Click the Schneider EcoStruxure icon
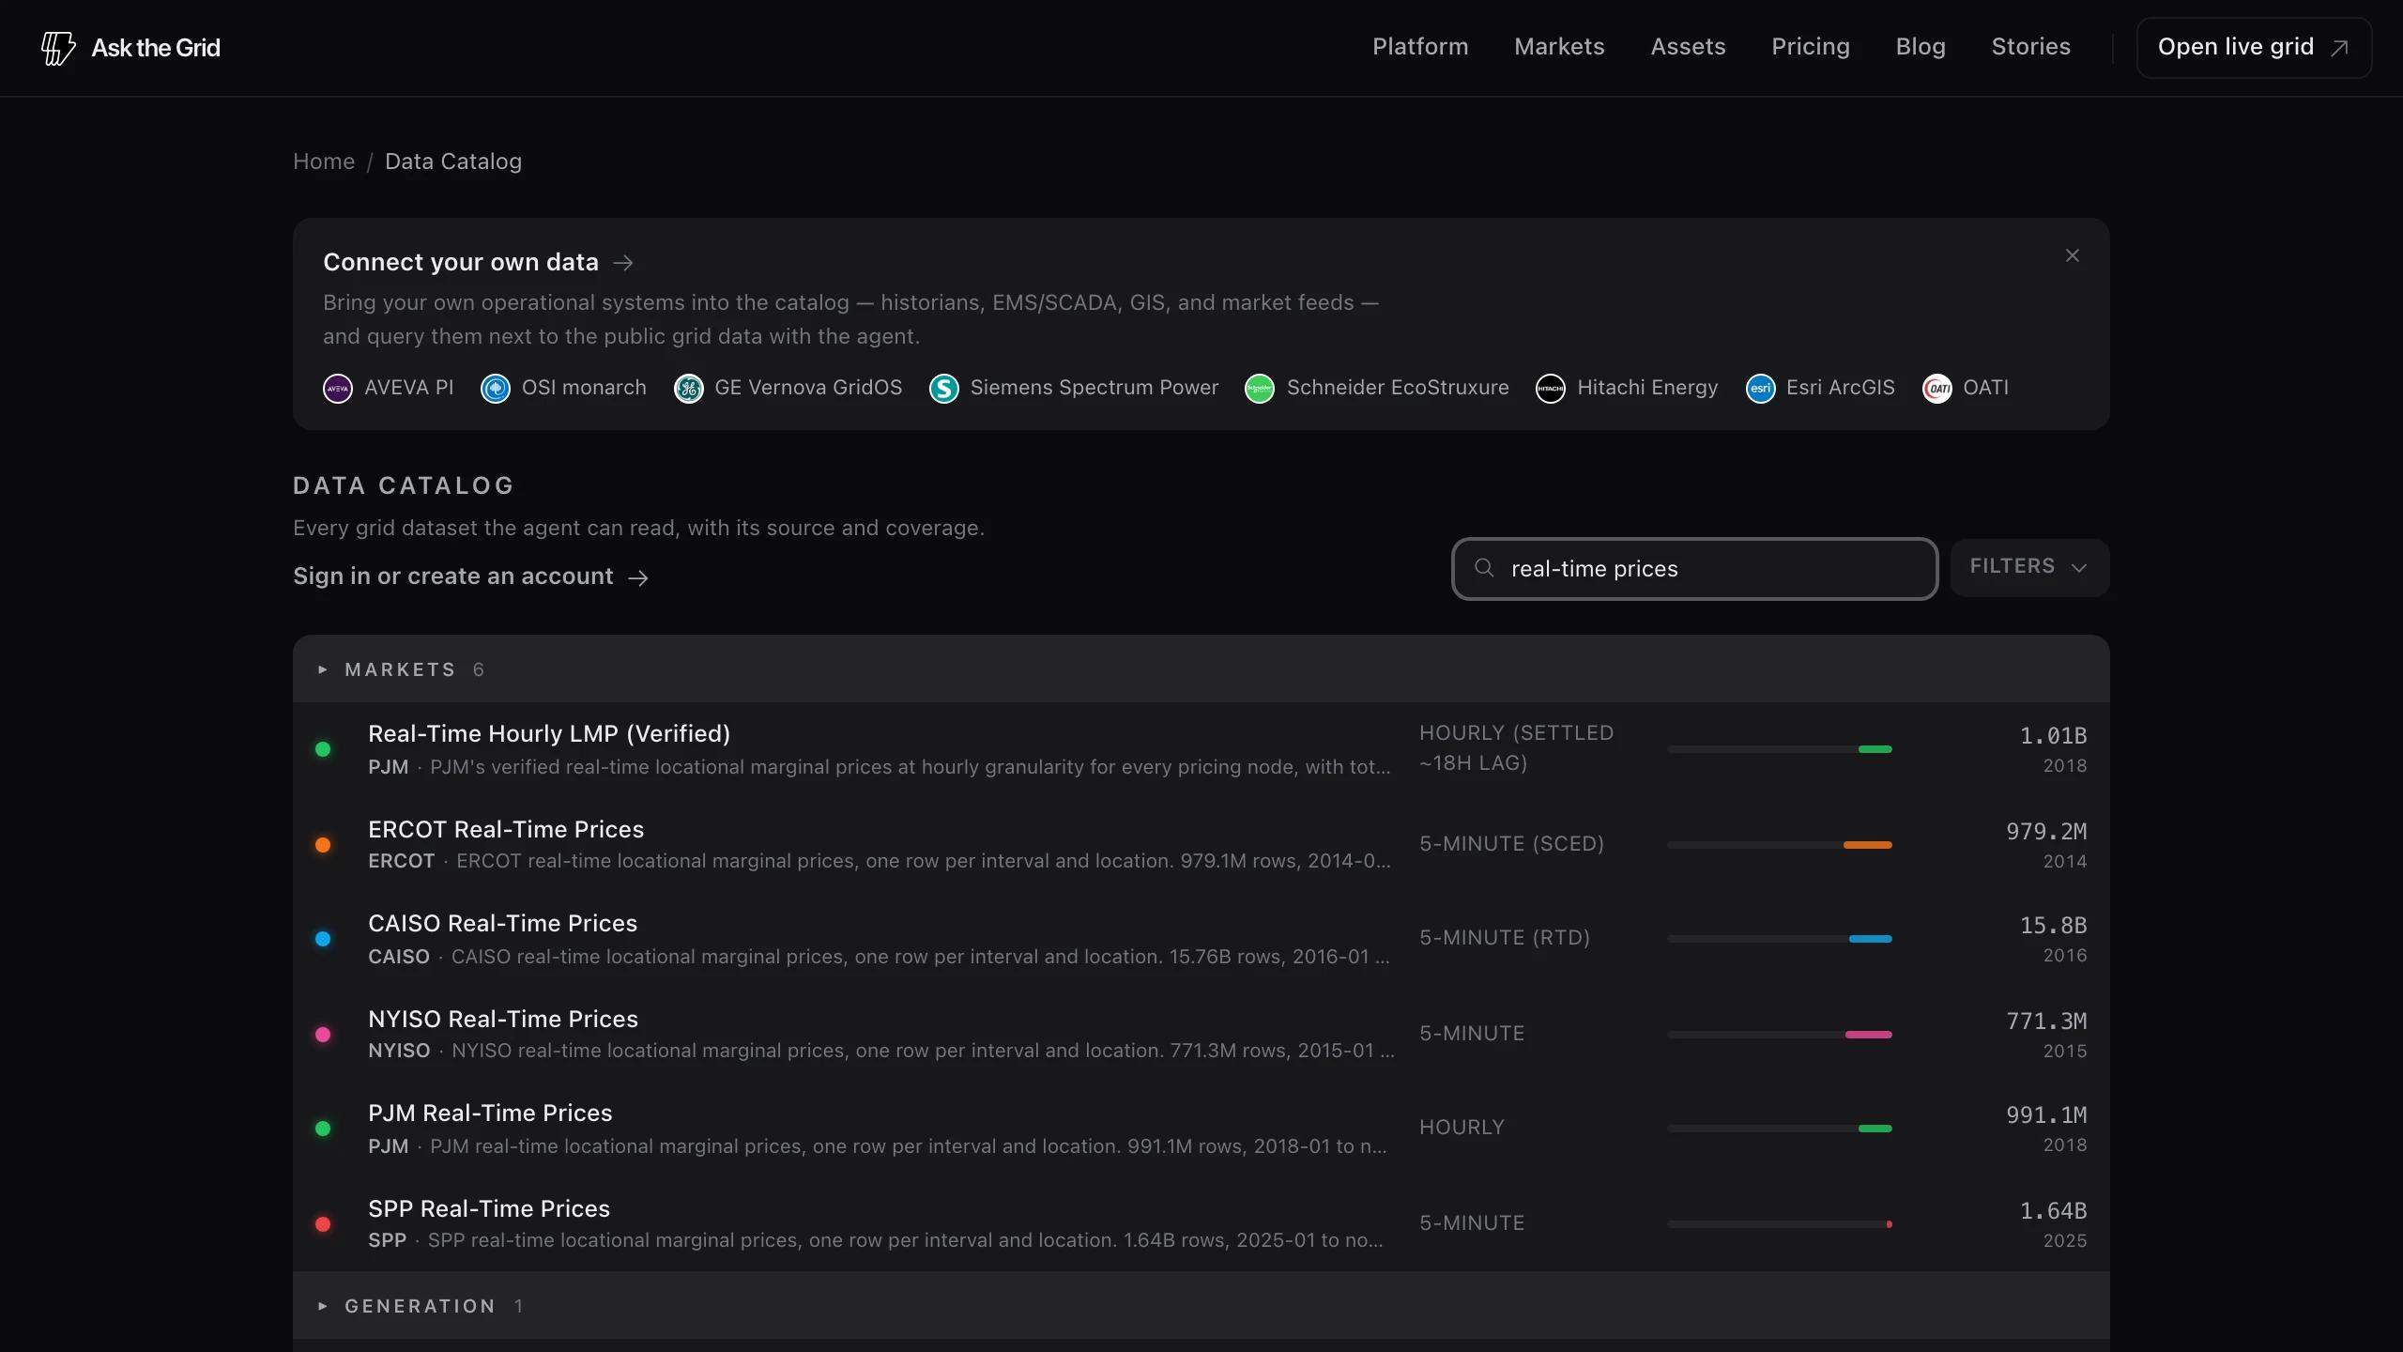 point(1260,388)
